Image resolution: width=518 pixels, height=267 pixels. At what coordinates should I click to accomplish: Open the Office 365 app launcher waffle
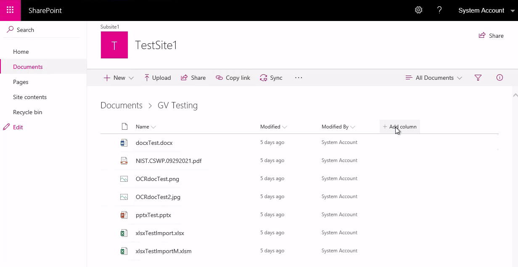tap(10, 10)
